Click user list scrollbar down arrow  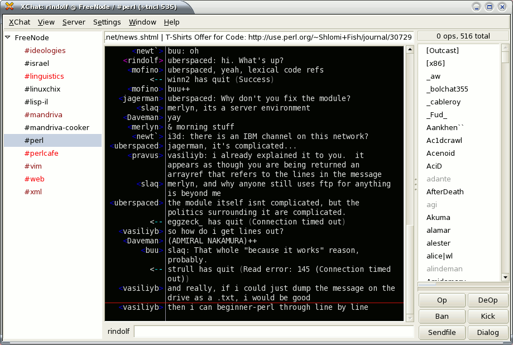click(x=505, y=277)
